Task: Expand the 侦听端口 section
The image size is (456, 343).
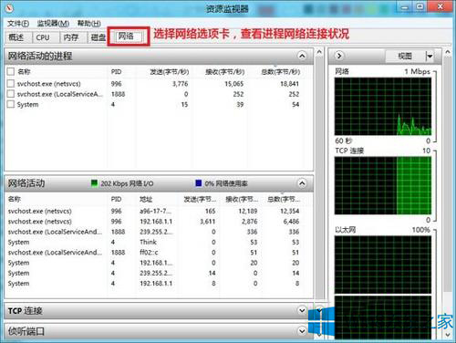Action: pyautogui.click(x=302, y=330)
